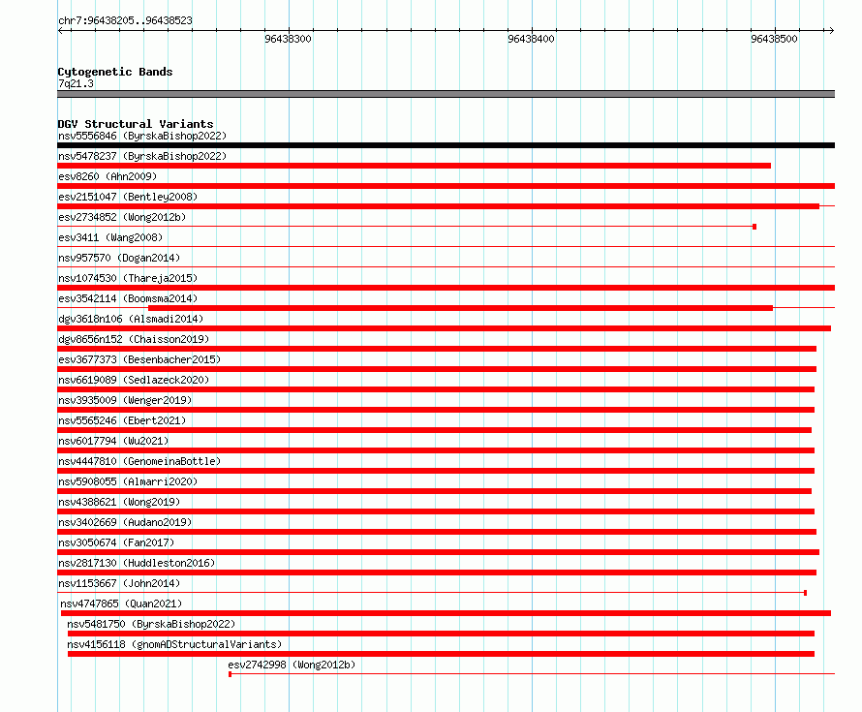Open variant esv3677373 (Besenbacher2015)
This screenshot has width=862, height=712.
coord(139,359)
